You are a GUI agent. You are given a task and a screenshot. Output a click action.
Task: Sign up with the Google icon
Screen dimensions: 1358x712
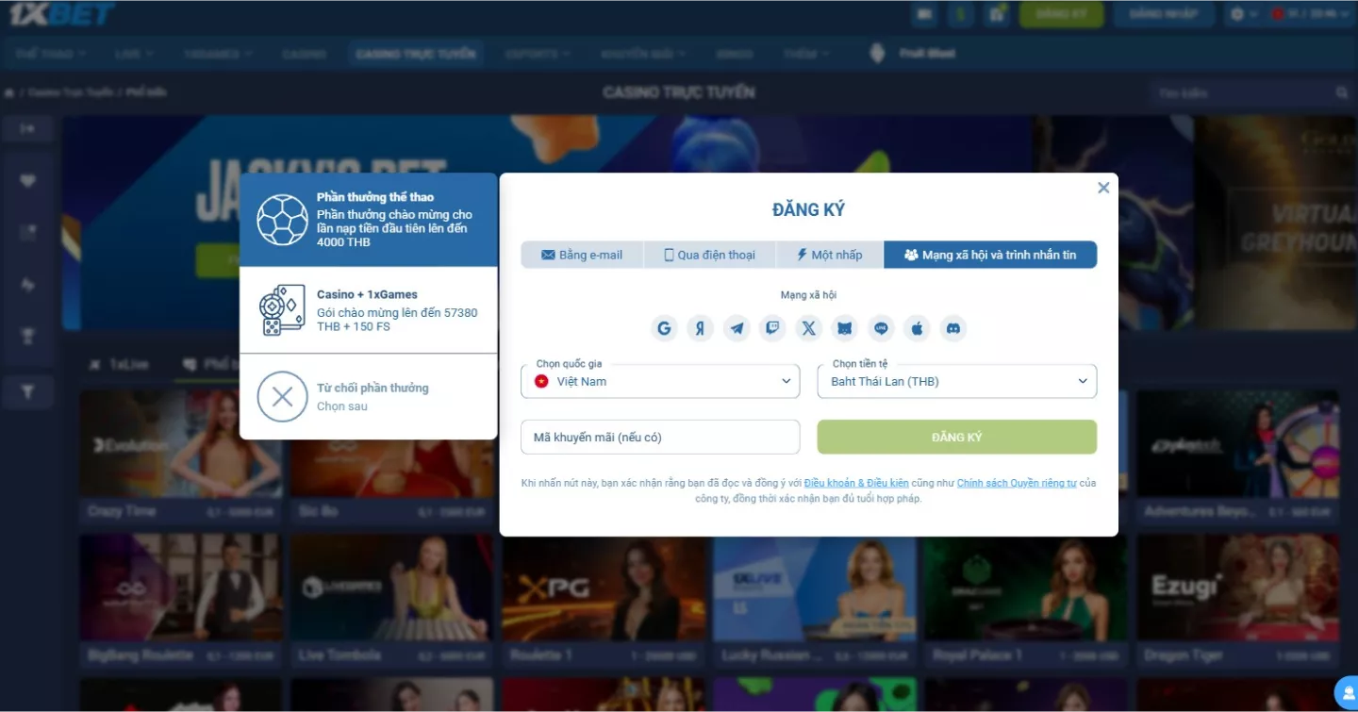click(664, 328)
